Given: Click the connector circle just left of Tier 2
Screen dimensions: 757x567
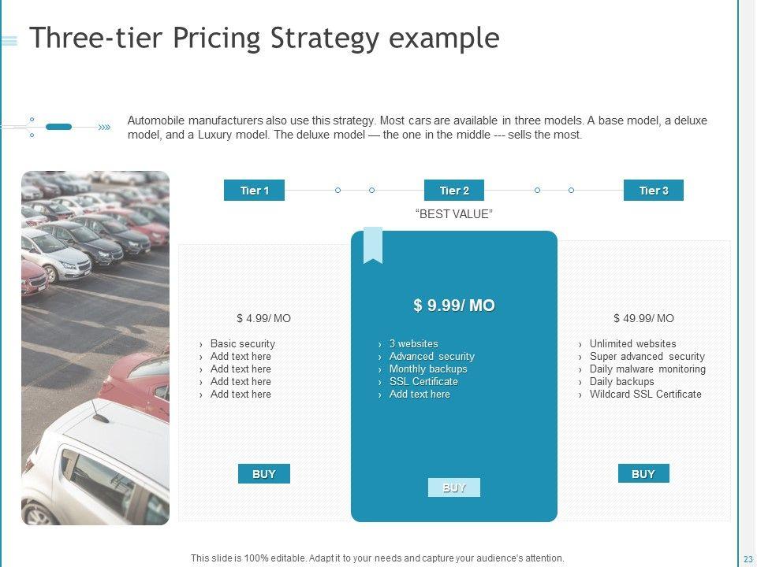Looking at the screenshot, I should click(372, 191).
